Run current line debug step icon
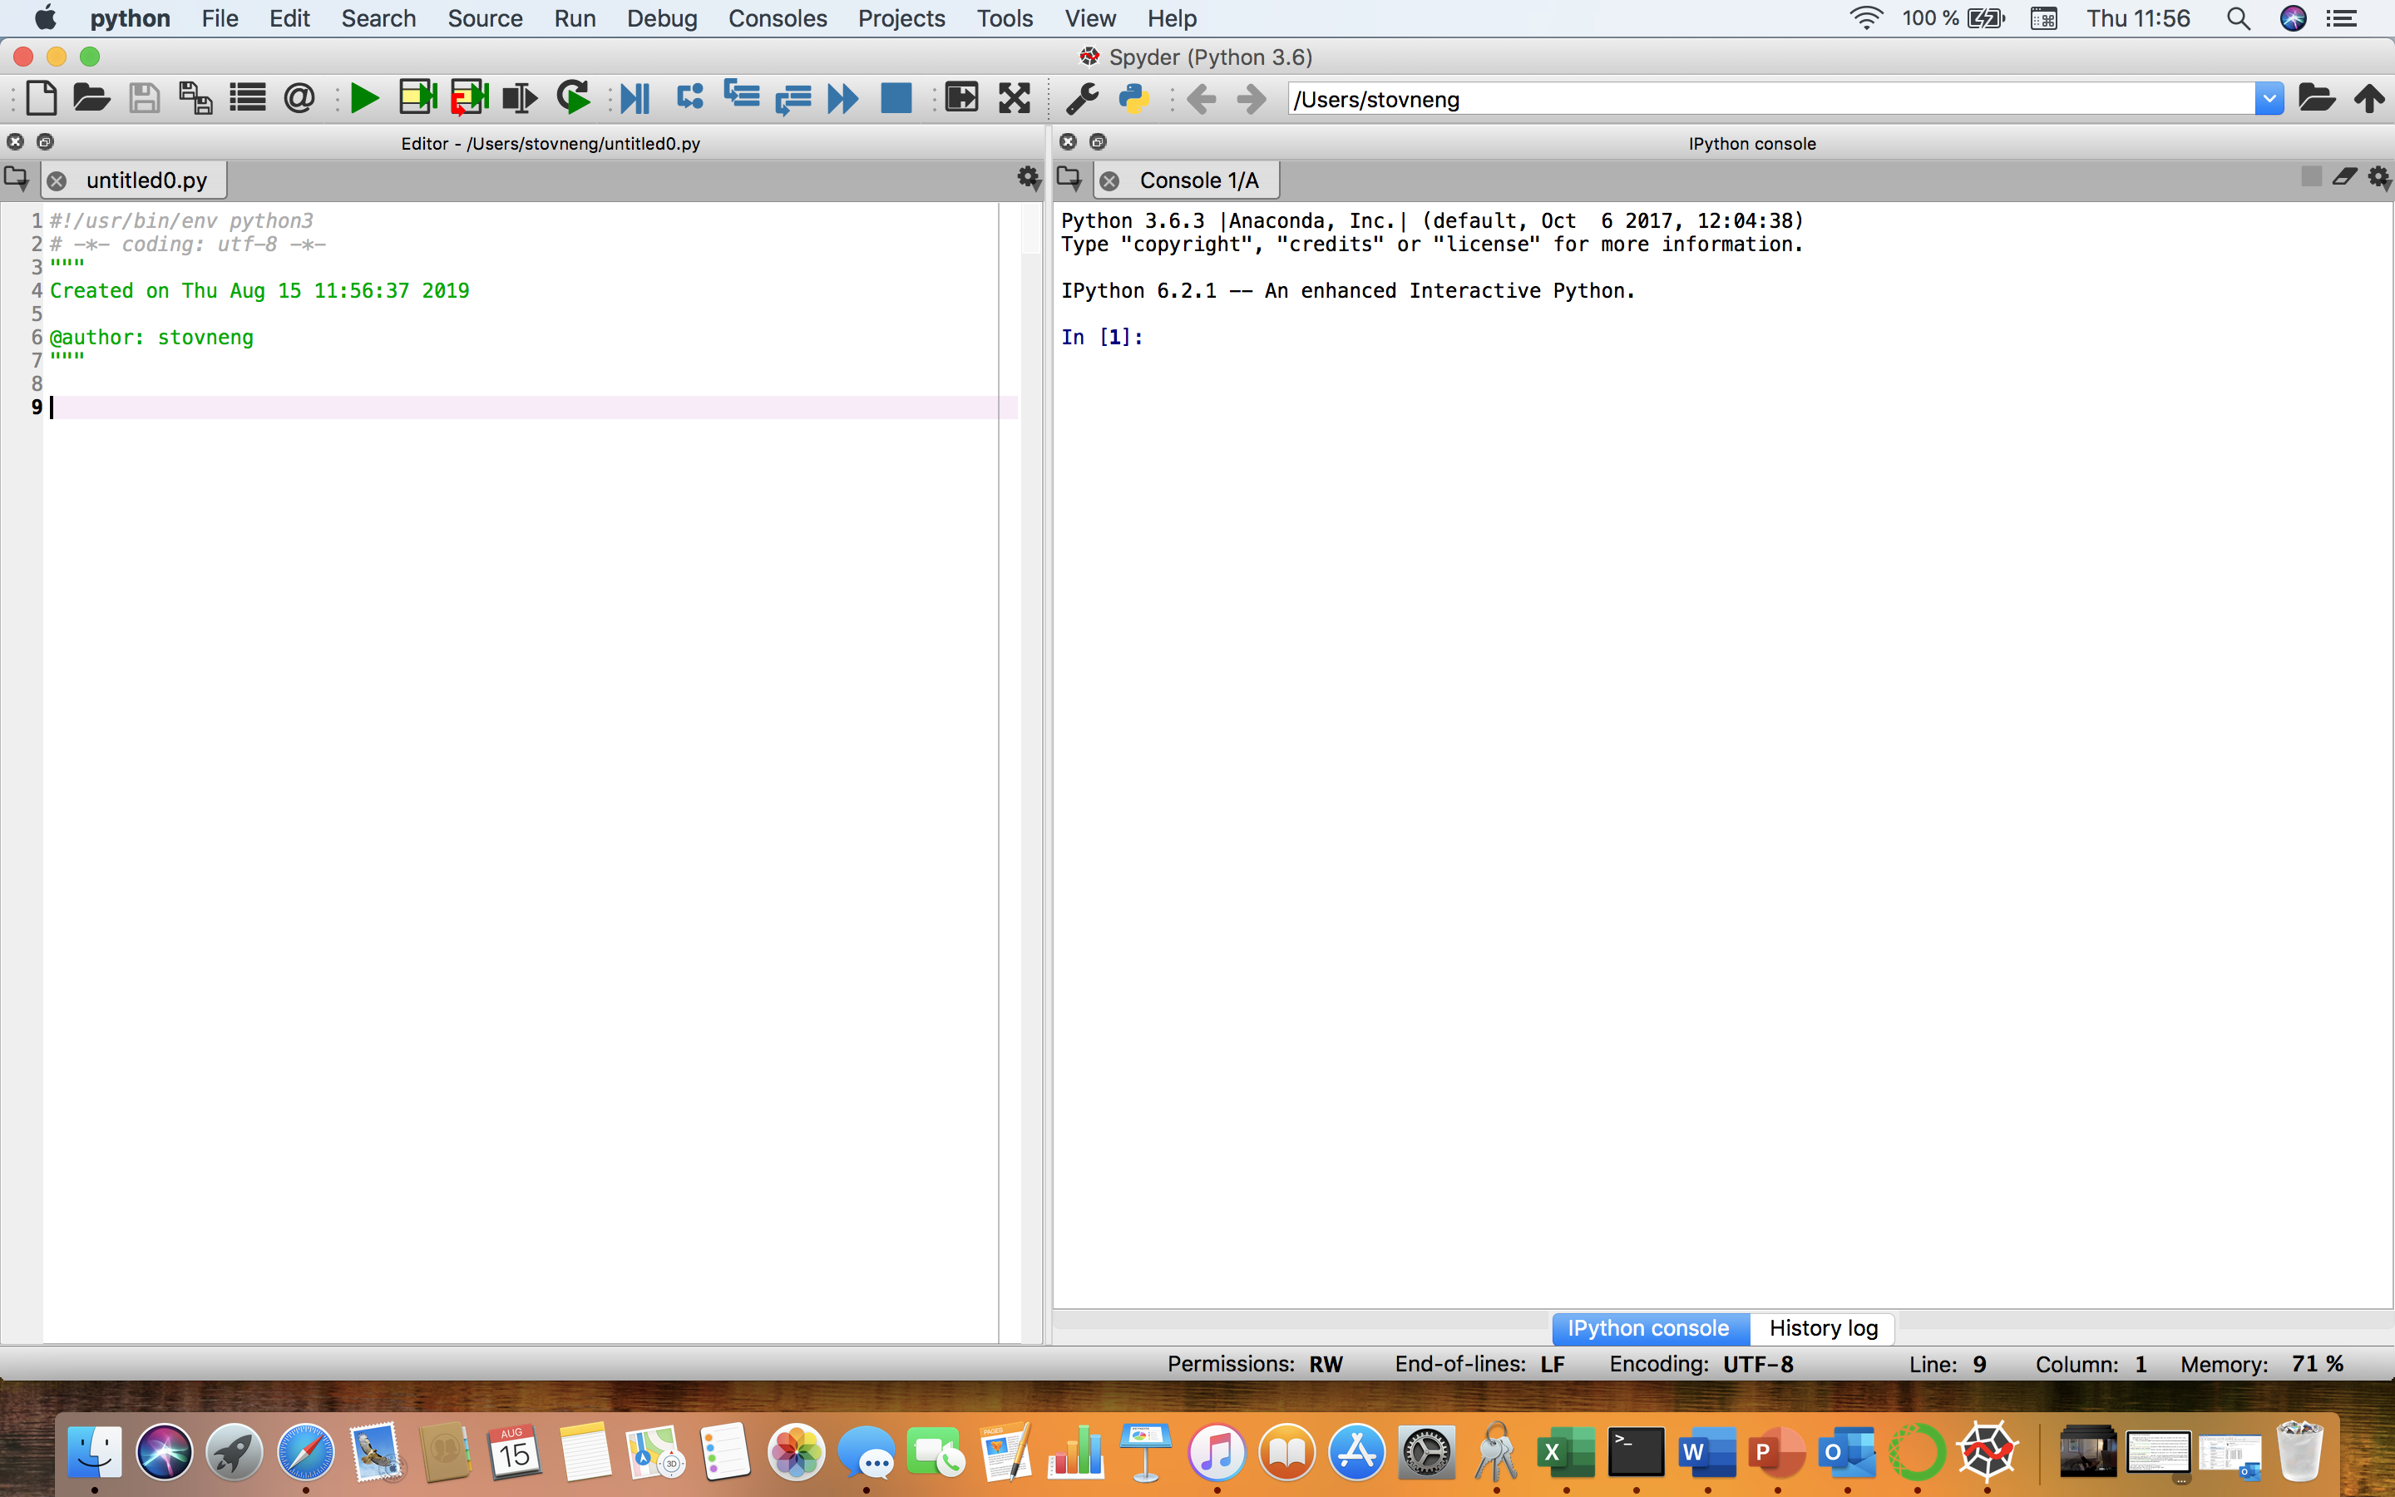 click(x=689, y=97)
